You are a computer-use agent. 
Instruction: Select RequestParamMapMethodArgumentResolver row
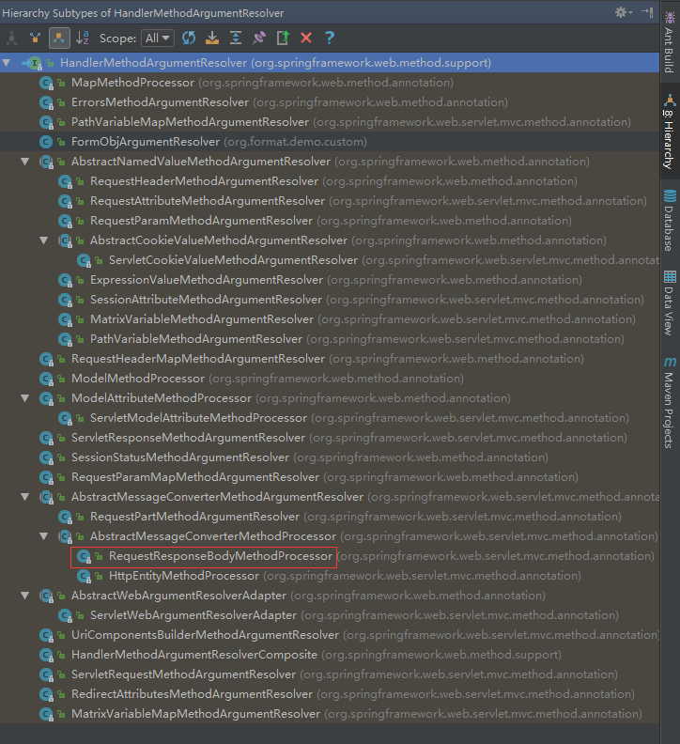(330, 477)
